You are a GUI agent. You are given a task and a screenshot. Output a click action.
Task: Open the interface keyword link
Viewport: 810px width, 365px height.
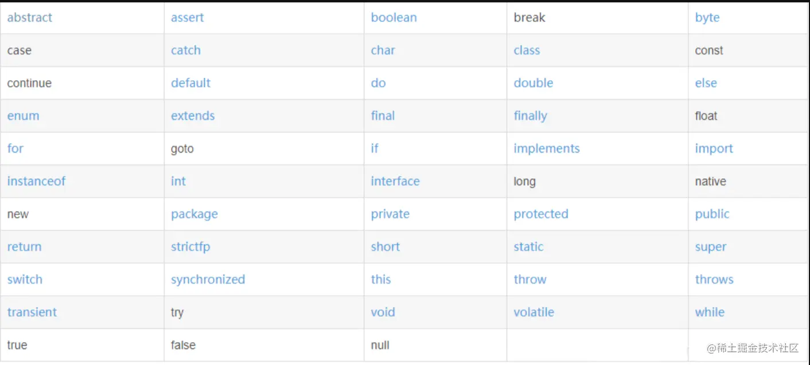coord(395,181)
